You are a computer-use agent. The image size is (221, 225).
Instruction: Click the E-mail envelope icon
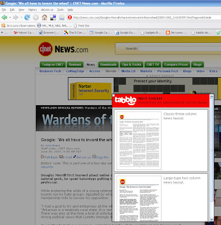coord(61,156)
